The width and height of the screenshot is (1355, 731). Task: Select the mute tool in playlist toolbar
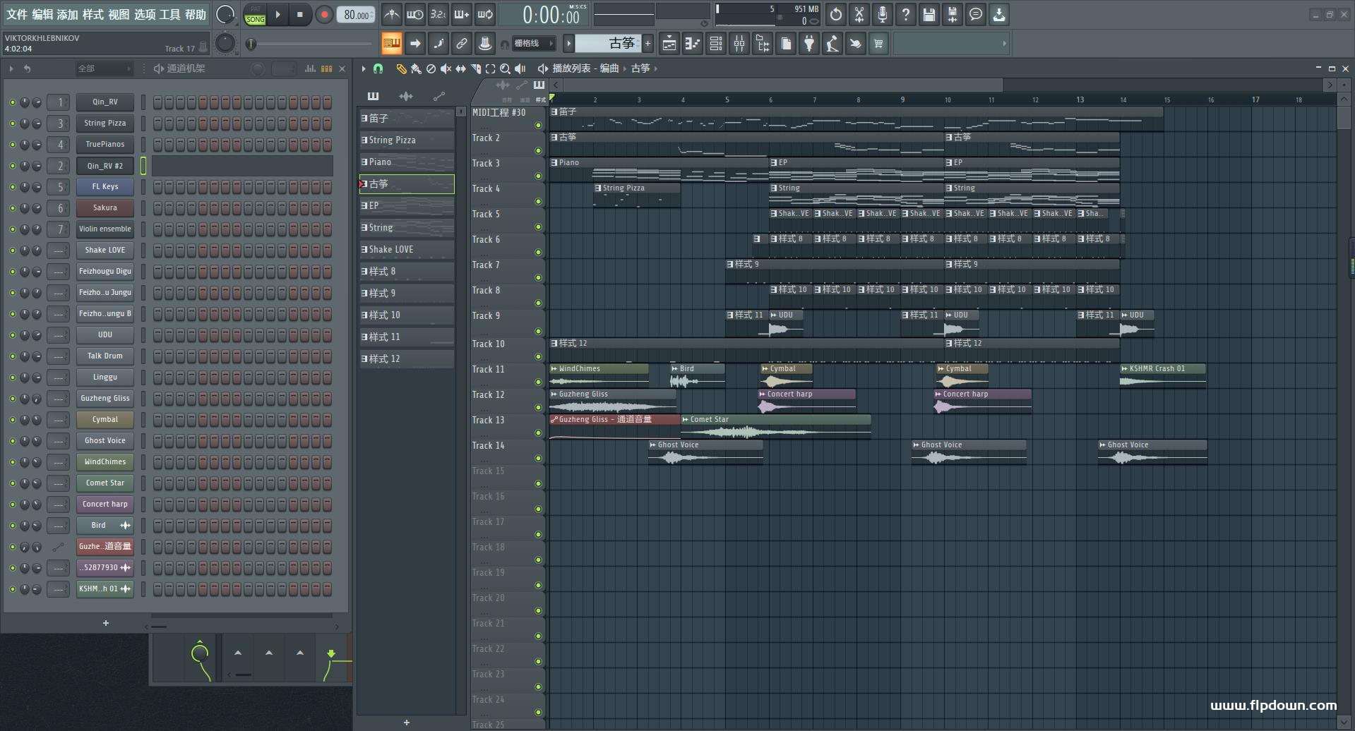pos(446,68)
